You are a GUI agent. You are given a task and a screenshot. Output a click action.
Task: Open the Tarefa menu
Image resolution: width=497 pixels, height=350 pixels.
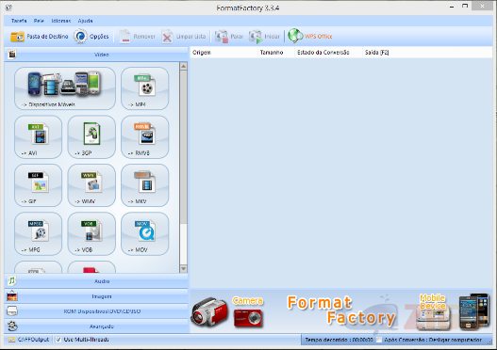[19, 21]
